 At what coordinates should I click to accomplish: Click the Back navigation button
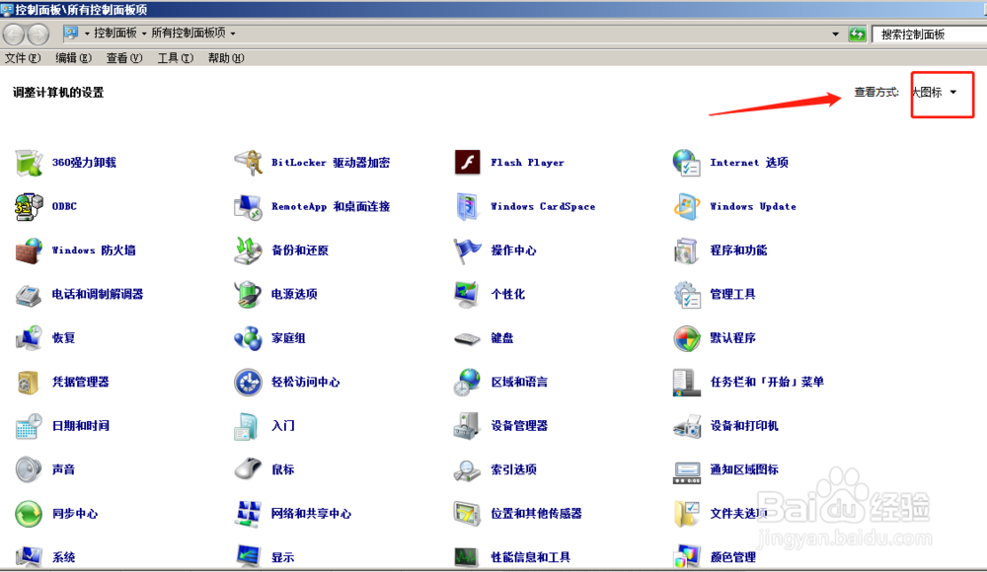(14, 34)
